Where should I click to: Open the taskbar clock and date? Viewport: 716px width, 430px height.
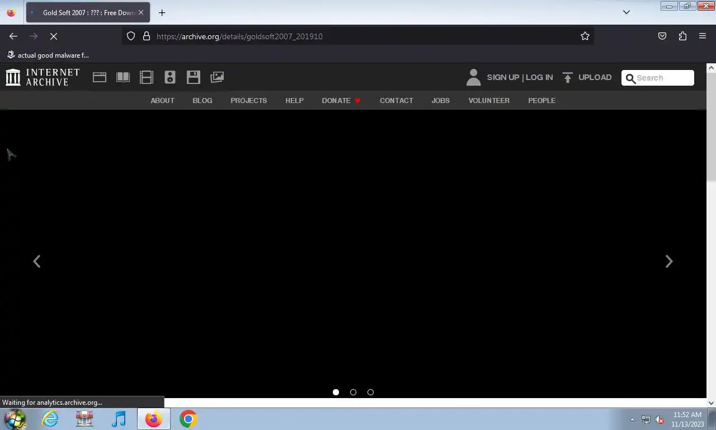(687, 419)
